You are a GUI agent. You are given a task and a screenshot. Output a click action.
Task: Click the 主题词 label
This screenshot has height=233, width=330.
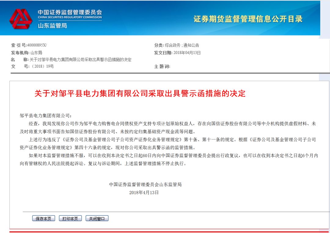point(162,67)
